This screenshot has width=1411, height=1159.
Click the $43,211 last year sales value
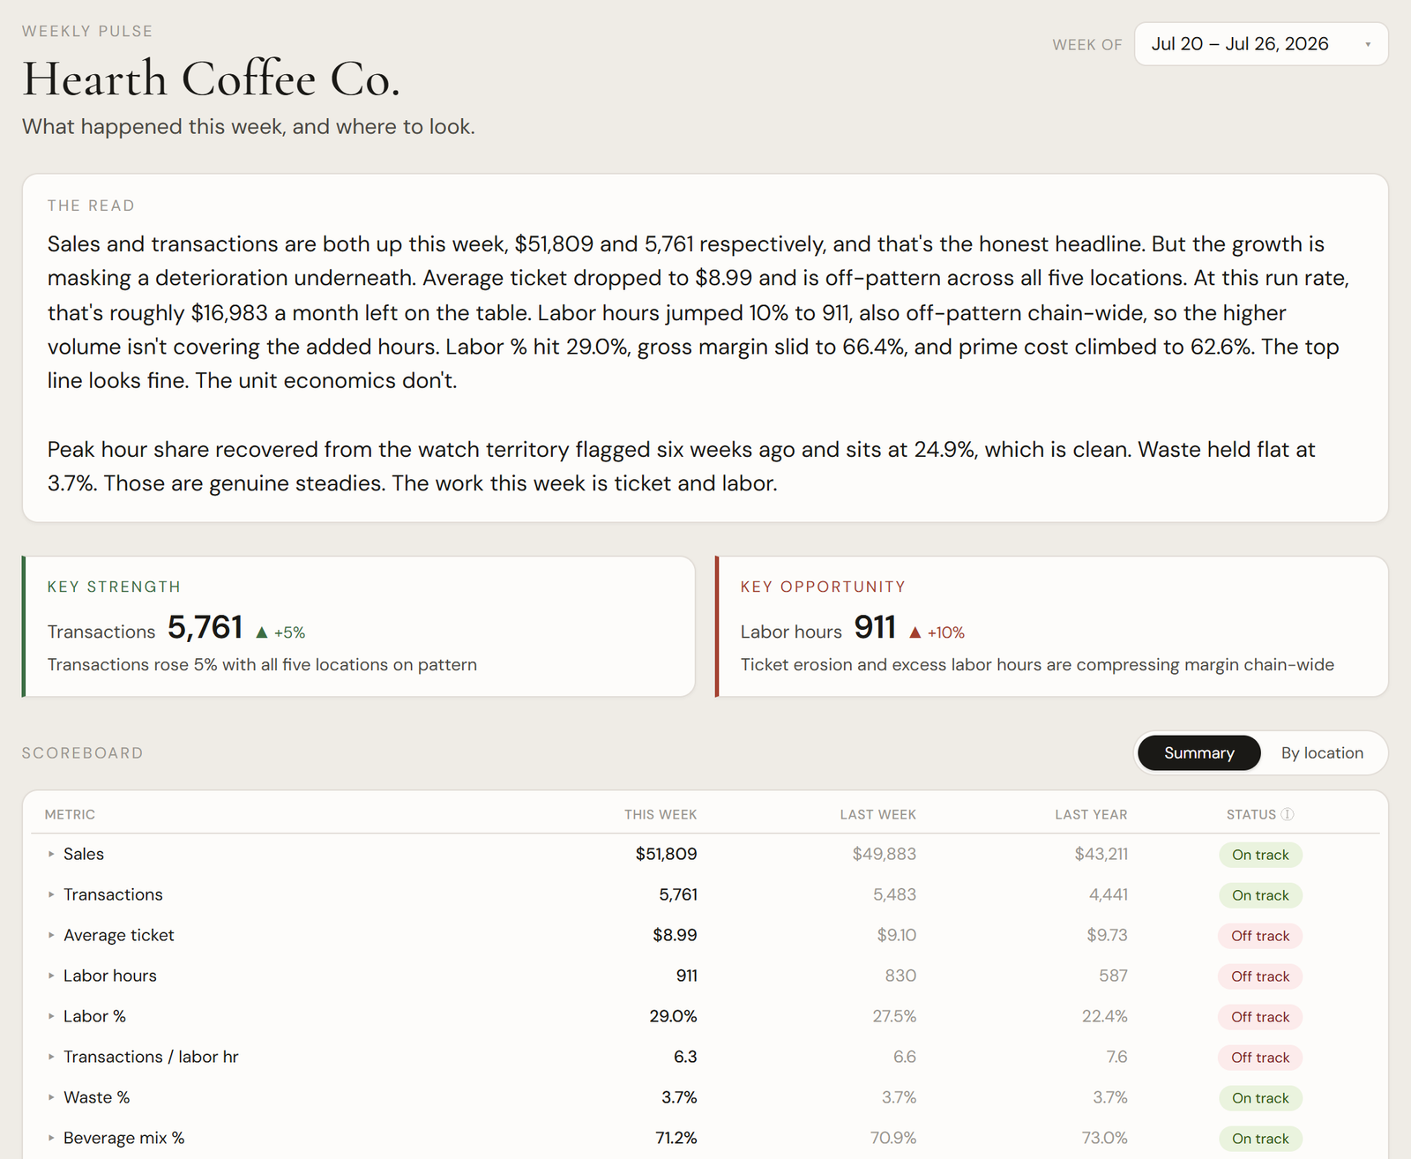tap(1101, 854)
